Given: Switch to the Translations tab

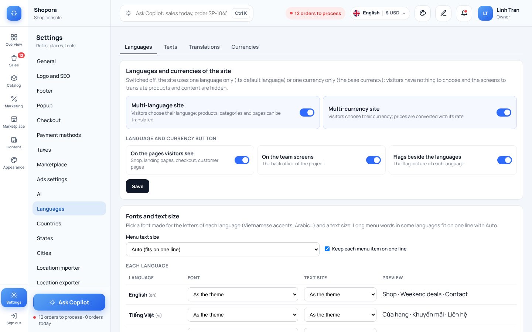Looking at the screenshot, I should click(204, 47).
